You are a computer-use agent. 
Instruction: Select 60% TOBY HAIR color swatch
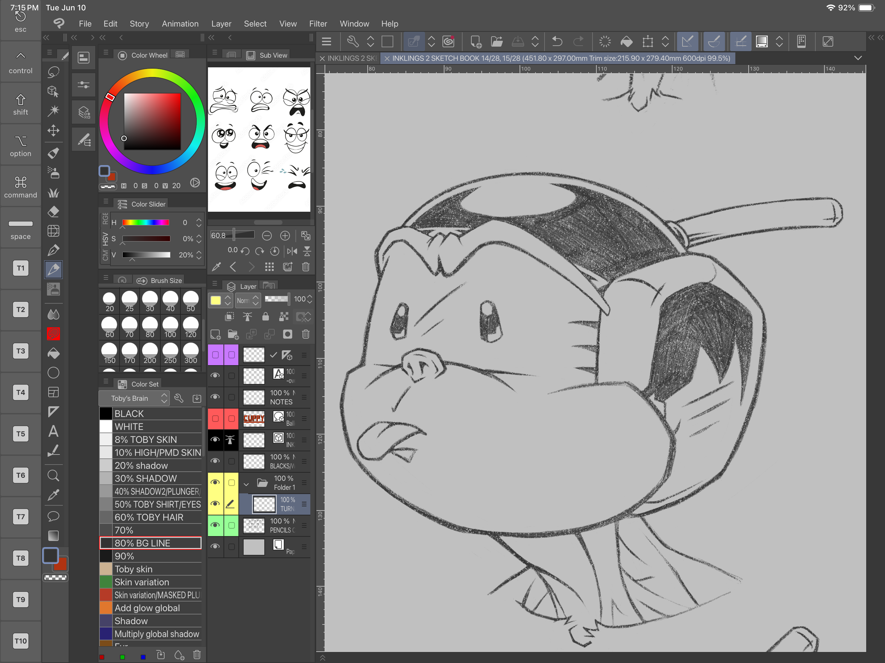point(150,517)
